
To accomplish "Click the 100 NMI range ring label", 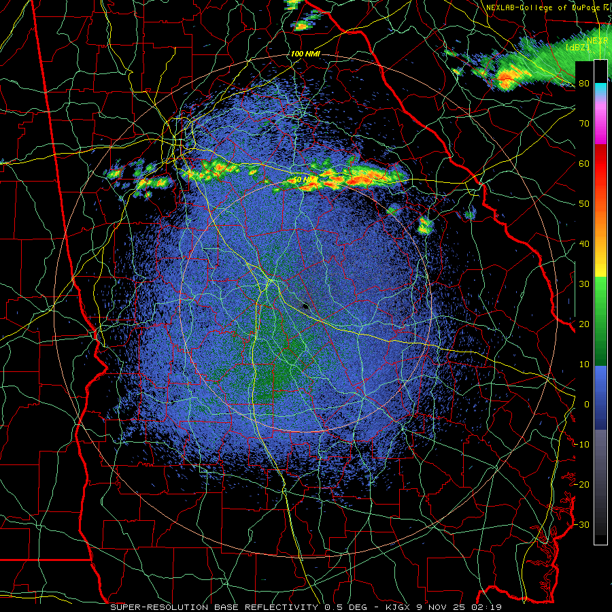I will [x=305, y=54].
